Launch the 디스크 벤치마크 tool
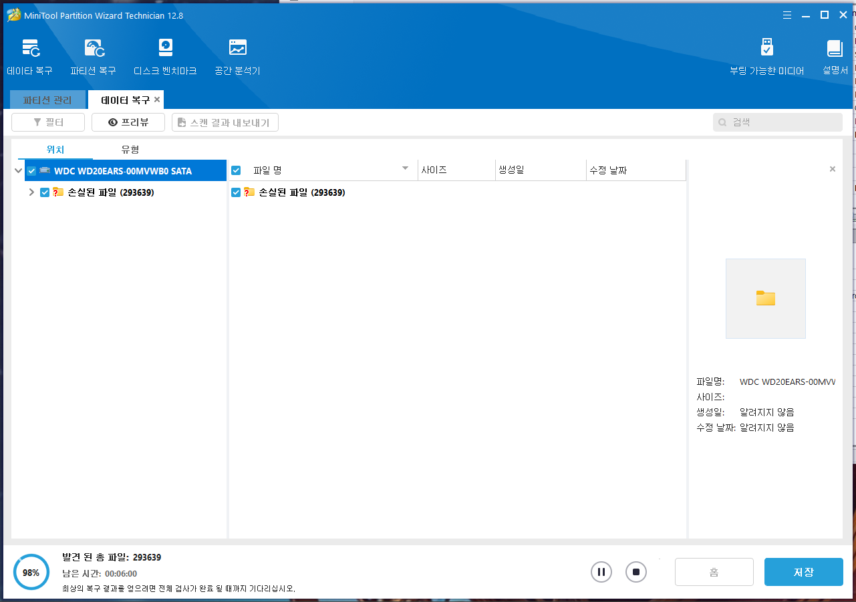856x602 pixels. click(165, 57)
